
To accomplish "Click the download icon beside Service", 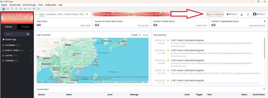I will click(242, 14).
